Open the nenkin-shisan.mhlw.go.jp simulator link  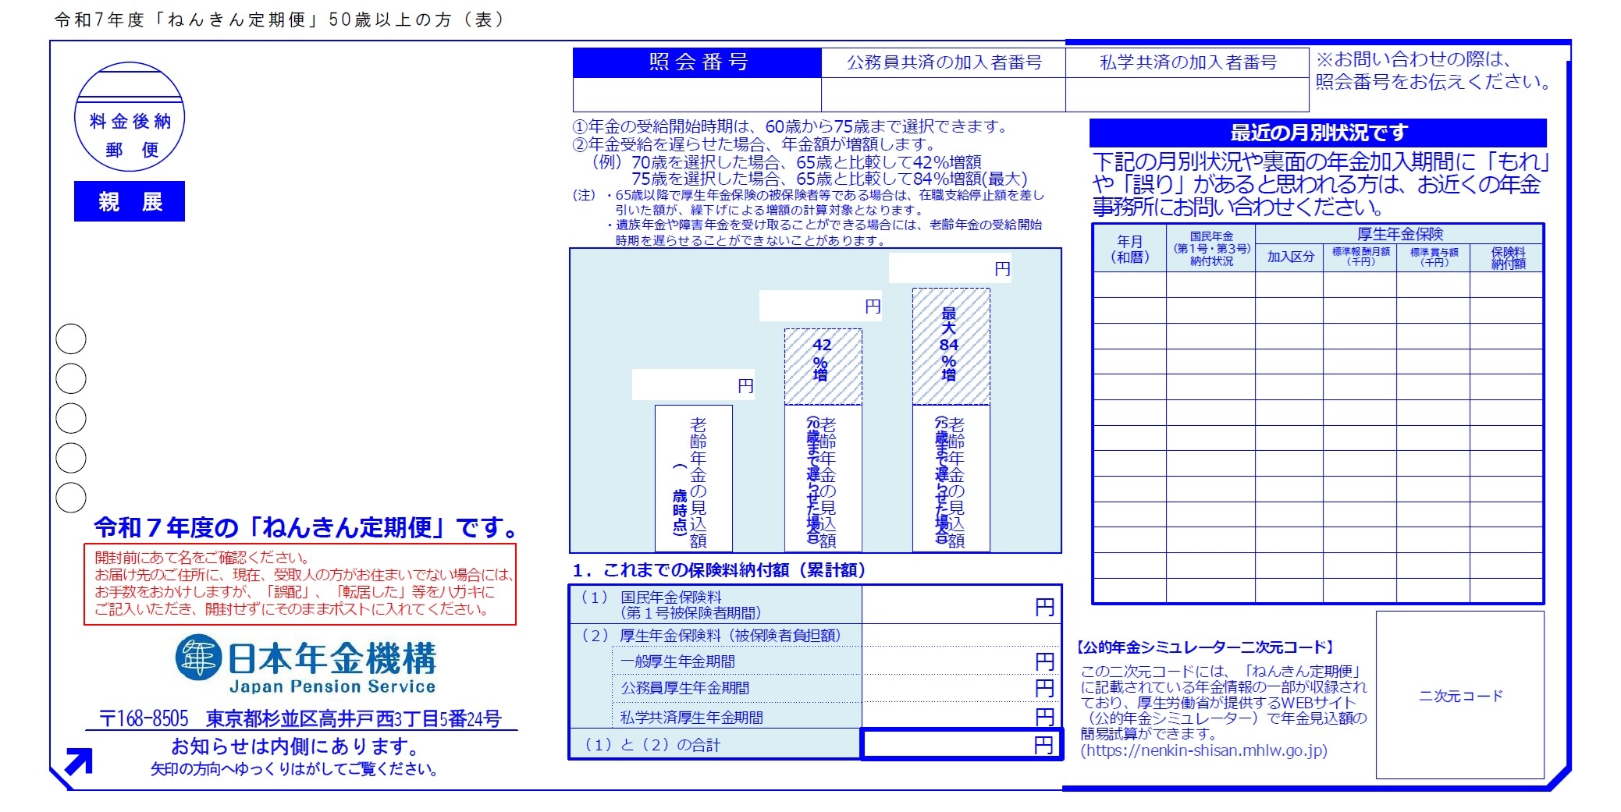1203,750
